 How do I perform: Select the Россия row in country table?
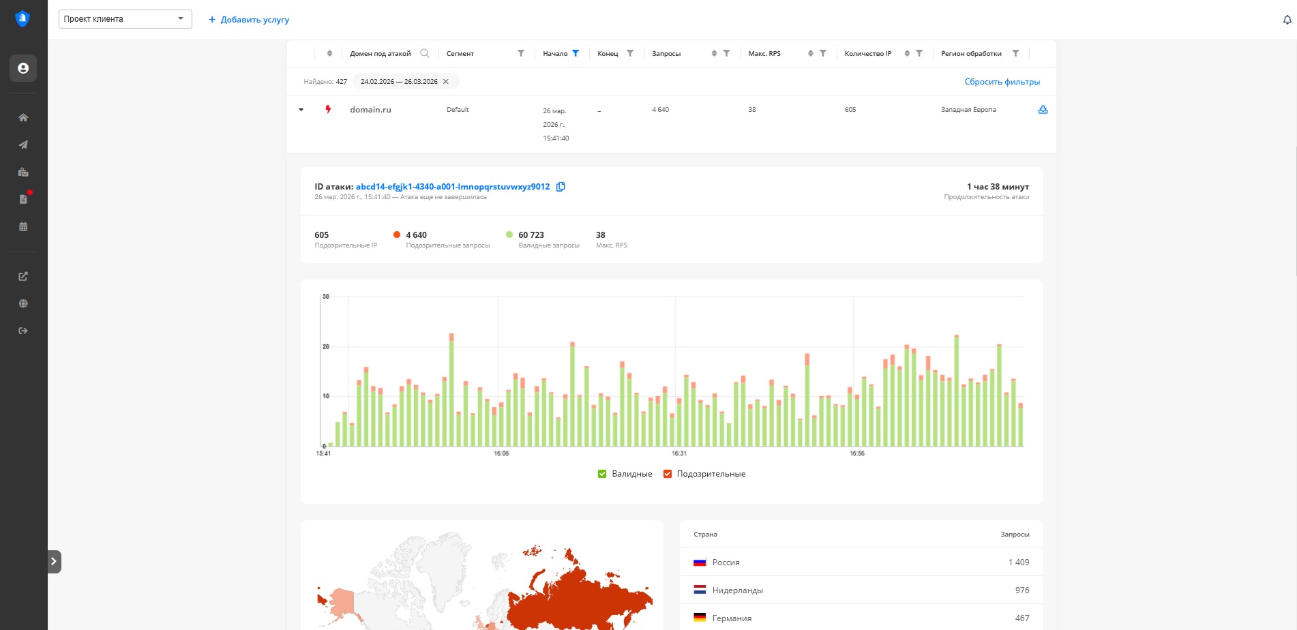pyautogui.click(x=861, y=562)
